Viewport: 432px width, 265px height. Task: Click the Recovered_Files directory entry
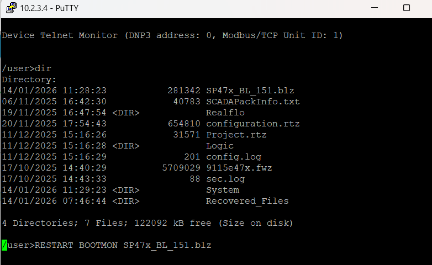(247, 201)
